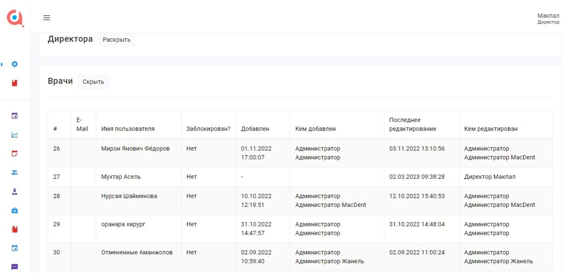
Task: Click added date '01.11.2022 17:00:07'
Action: click(x=256, y=153)
